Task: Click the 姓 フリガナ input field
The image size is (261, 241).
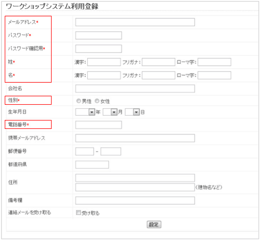Action: 158,62
